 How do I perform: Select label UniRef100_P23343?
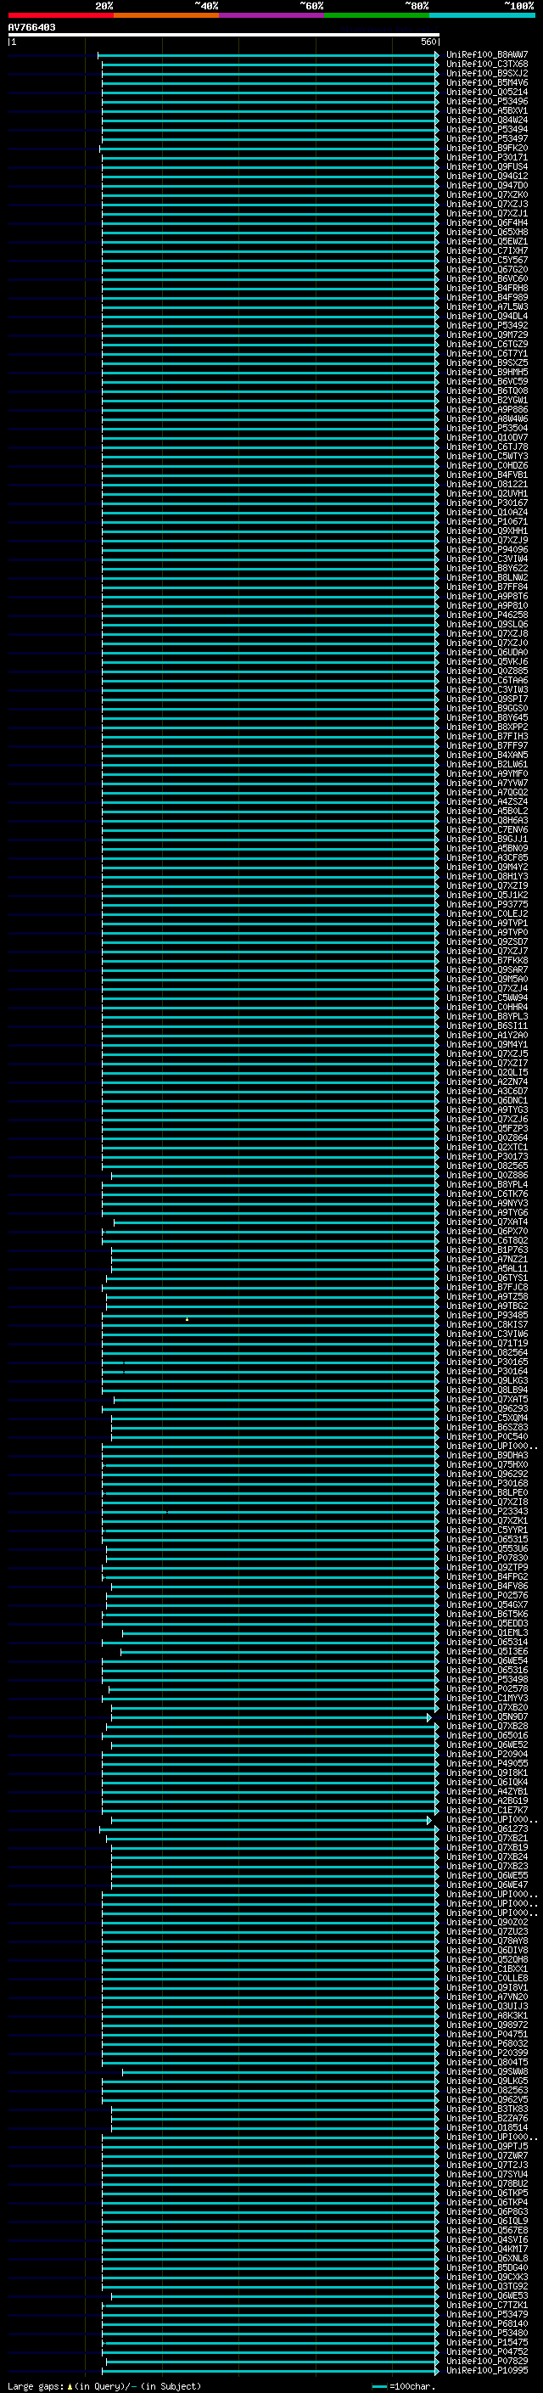(487, 1511)
